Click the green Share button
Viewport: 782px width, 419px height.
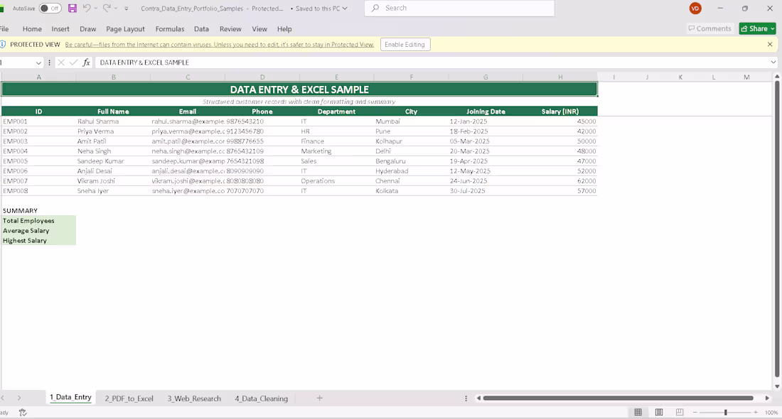click(x=758, y=28)
